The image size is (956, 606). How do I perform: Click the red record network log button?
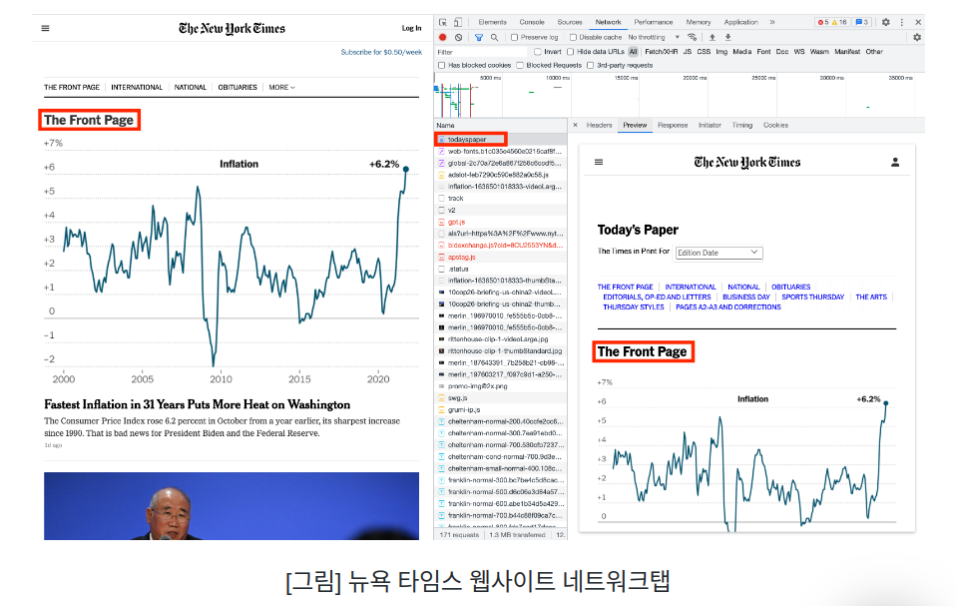coord(443,37)
